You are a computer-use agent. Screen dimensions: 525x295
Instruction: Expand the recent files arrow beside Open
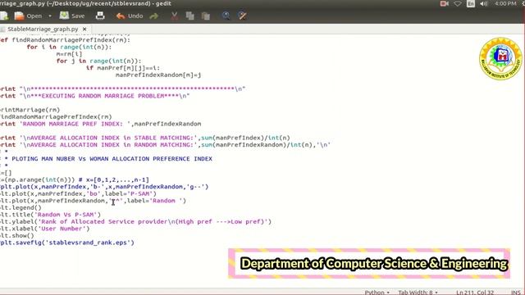50,16
